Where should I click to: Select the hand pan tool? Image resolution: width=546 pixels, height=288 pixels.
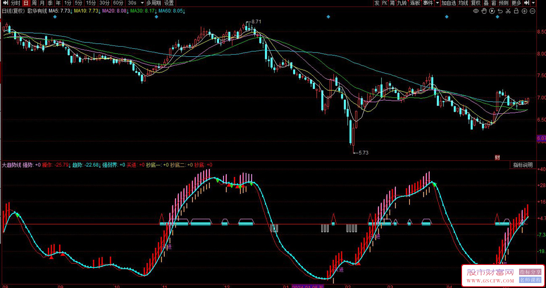pyautogui.click(x=484, y=11)
